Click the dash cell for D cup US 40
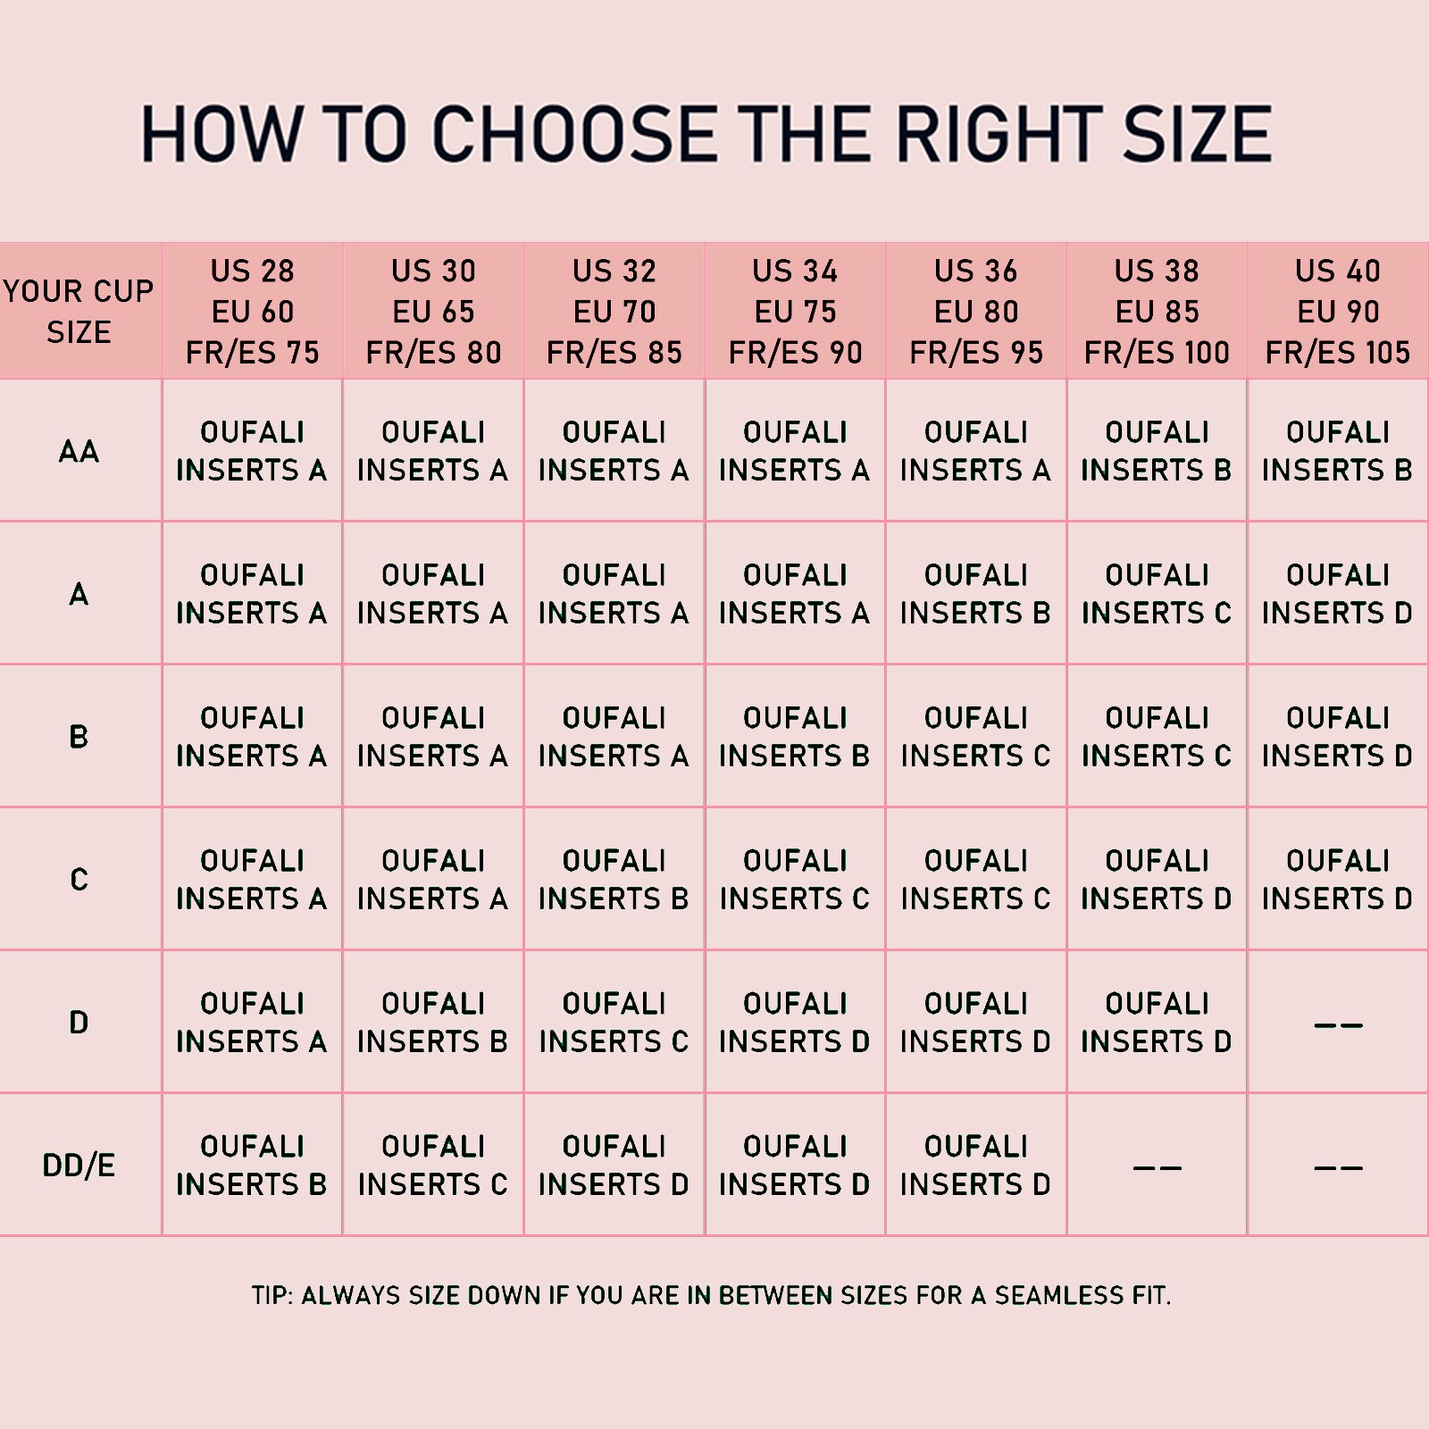The width and height of the screenshot is (1429, 1429). click(x=1338, y=1022)
